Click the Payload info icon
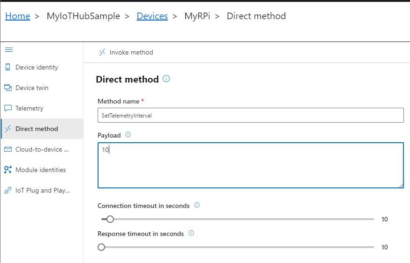Screen dimensions: 410x263 (x=128, y=135)
